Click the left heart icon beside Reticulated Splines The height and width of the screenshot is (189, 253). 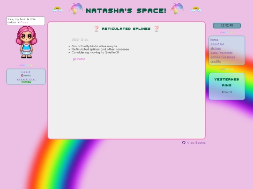tap(97, 28)
